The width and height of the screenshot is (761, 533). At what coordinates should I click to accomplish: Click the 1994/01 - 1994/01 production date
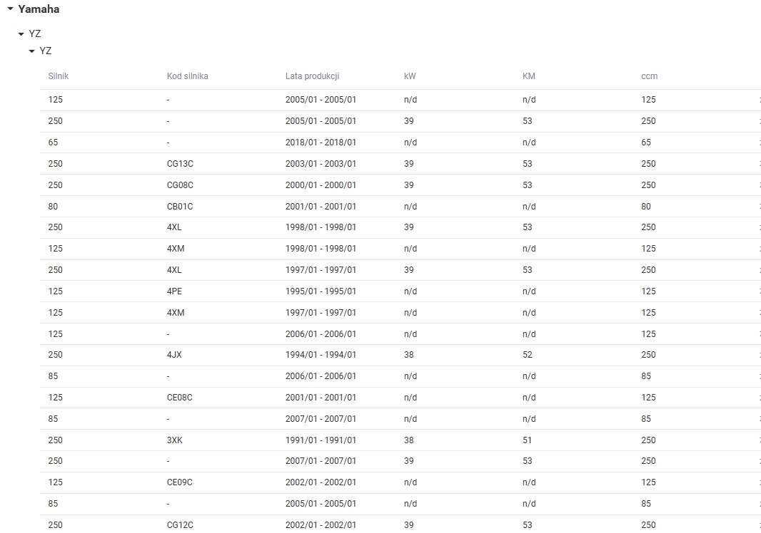tap(321, 355)
